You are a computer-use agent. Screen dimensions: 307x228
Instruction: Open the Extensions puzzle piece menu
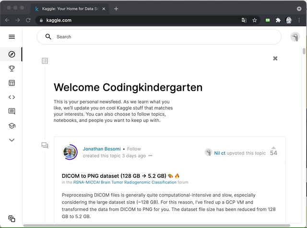pyautogui.click(x=278, y=20)
